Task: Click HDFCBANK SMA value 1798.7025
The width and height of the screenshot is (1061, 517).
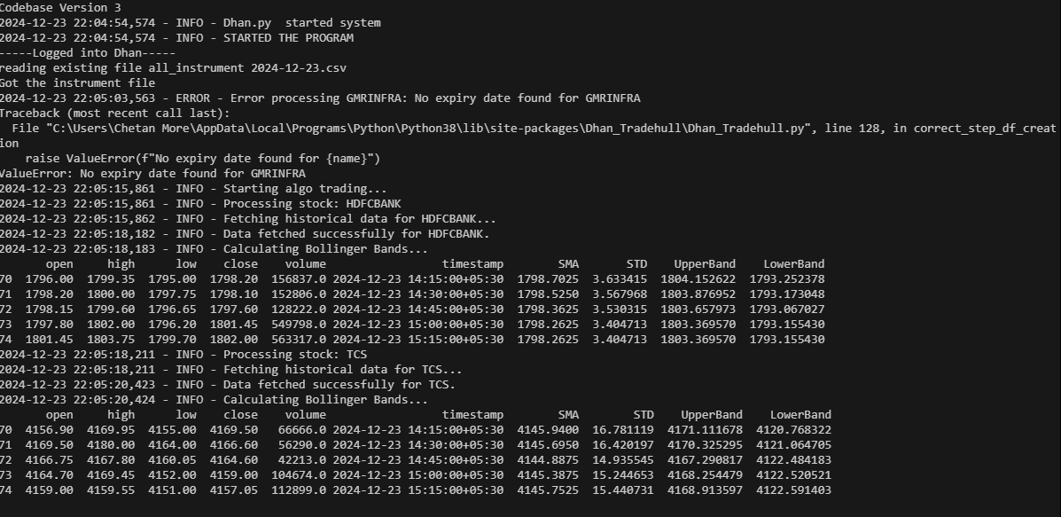Action: click(548, 278)
